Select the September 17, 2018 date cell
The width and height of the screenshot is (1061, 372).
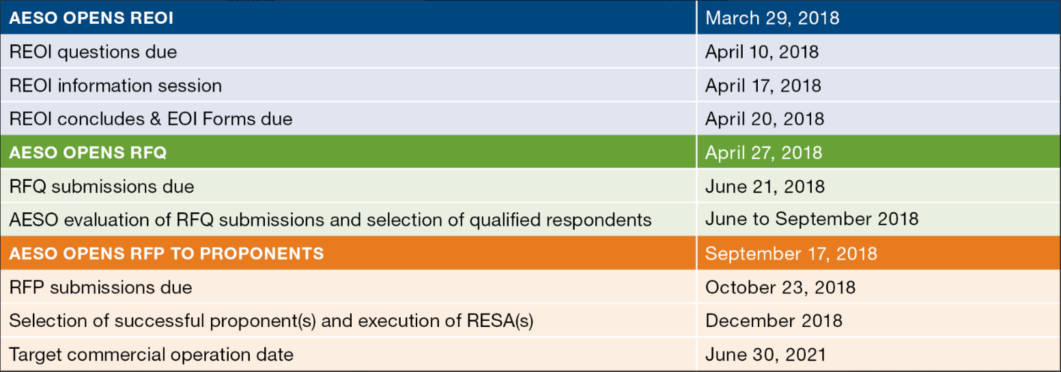pyautogui.click(x=791, y=254)
